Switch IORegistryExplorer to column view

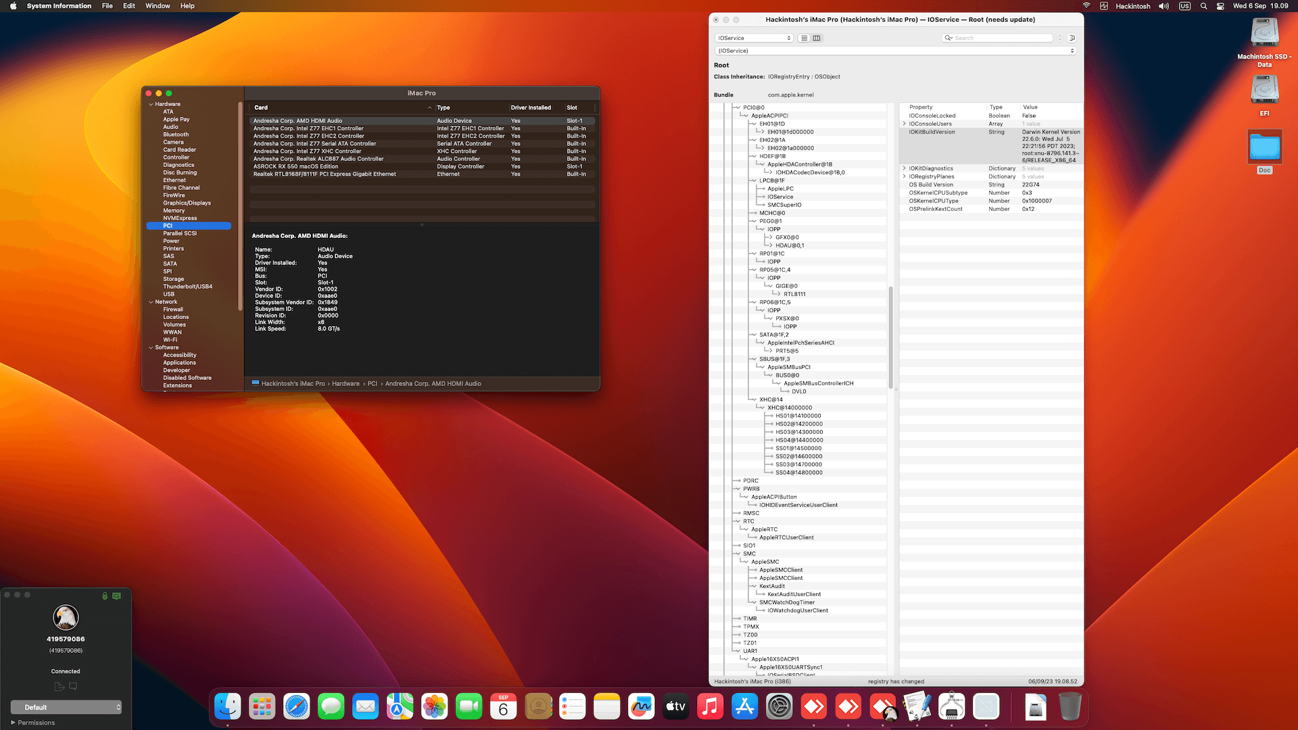point(817,38)
